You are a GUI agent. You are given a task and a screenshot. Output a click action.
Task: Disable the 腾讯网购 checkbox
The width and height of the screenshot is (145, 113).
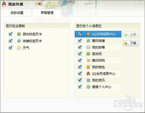(80, 60)
